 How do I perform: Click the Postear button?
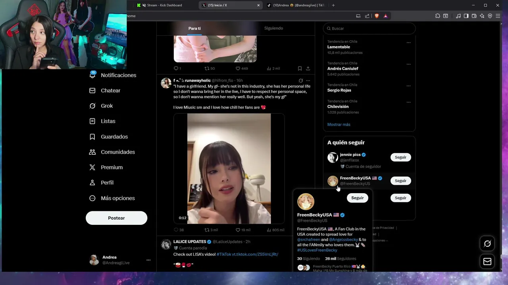click(116, 218)
